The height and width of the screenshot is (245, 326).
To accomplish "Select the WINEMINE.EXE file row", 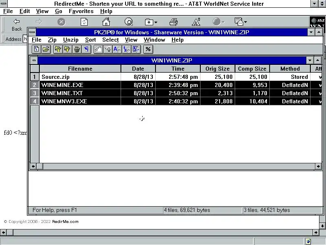I will click(x=180, y=85).
